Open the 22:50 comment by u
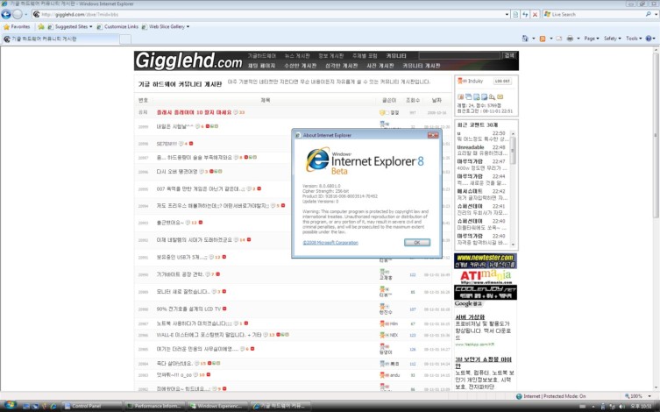Screen dimensions: 660x412 481,136
